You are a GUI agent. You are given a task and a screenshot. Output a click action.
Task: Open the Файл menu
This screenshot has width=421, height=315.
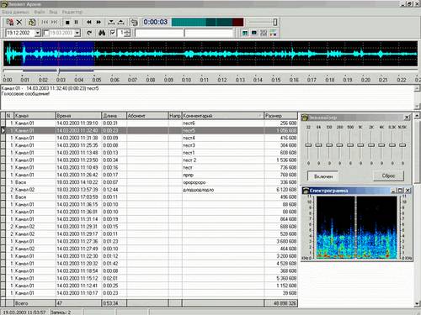(40, 12)
